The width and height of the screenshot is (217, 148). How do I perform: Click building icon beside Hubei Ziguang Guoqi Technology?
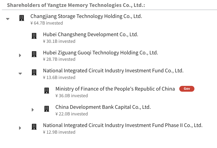pyautogui.click(x=34, y=54)
